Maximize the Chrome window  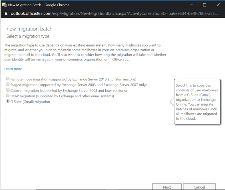pyautogui.click(x=204, y=5)
